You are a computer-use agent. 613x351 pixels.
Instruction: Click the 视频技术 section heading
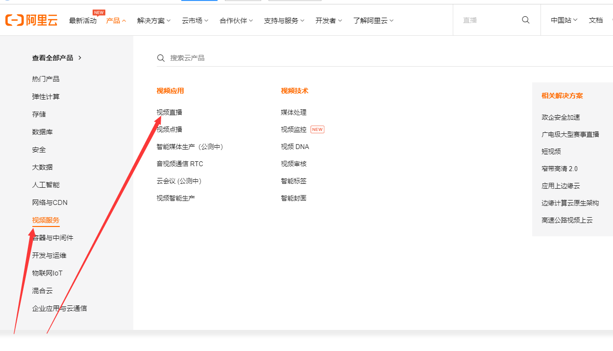tap(294, 91)
